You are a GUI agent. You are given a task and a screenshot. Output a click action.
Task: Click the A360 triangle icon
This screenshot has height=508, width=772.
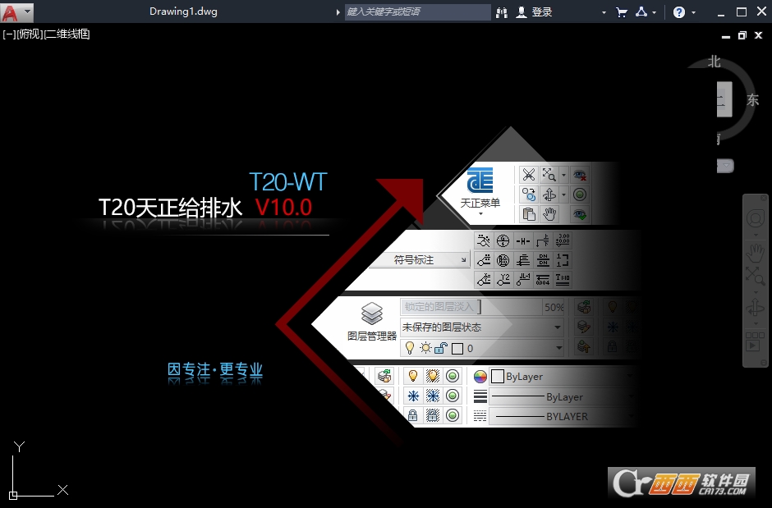coord(641,12)
